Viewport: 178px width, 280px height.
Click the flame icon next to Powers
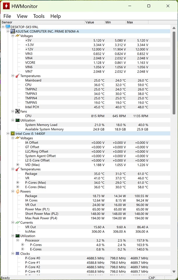[18, 191]
